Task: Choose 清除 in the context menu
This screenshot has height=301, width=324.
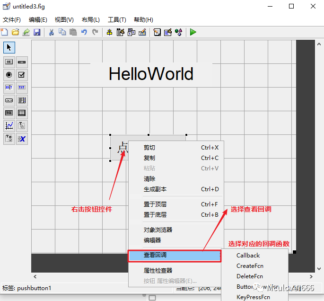Action: (x=176, y=179)
